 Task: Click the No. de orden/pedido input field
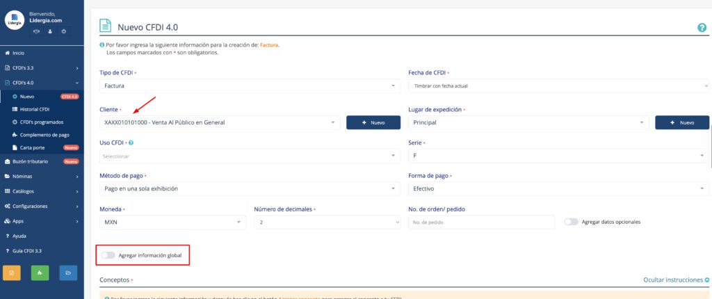point(482,223)
